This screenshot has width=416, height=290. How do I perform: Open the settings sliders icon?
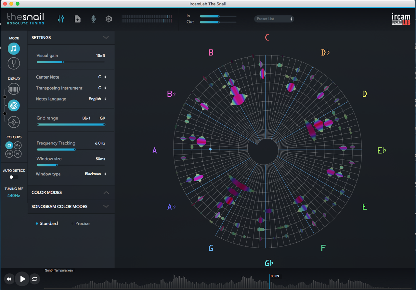(x=61, y=19)
